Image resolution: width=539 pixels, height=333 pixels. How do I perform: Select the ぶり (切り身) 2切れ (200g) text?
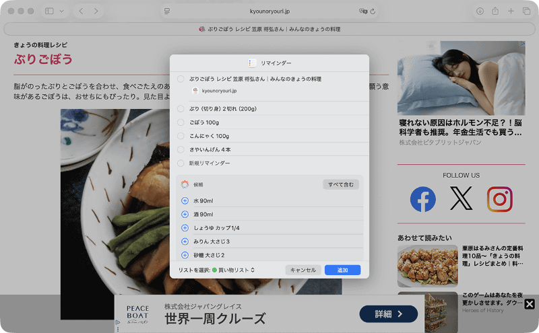click(x=223, y=109)
